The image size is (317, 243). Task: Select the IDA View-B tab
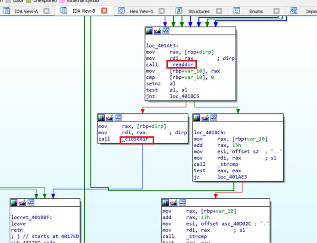point(84,11)
